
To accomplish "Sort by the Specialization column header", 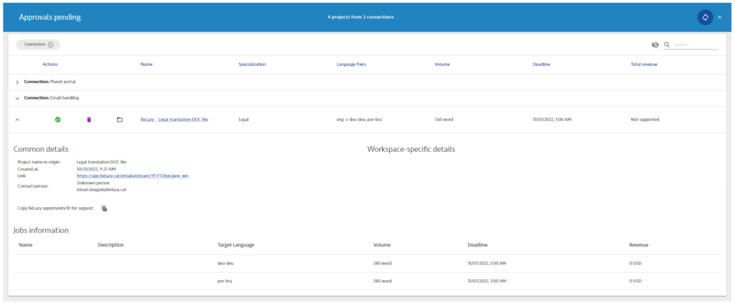I will pos(252,64).
